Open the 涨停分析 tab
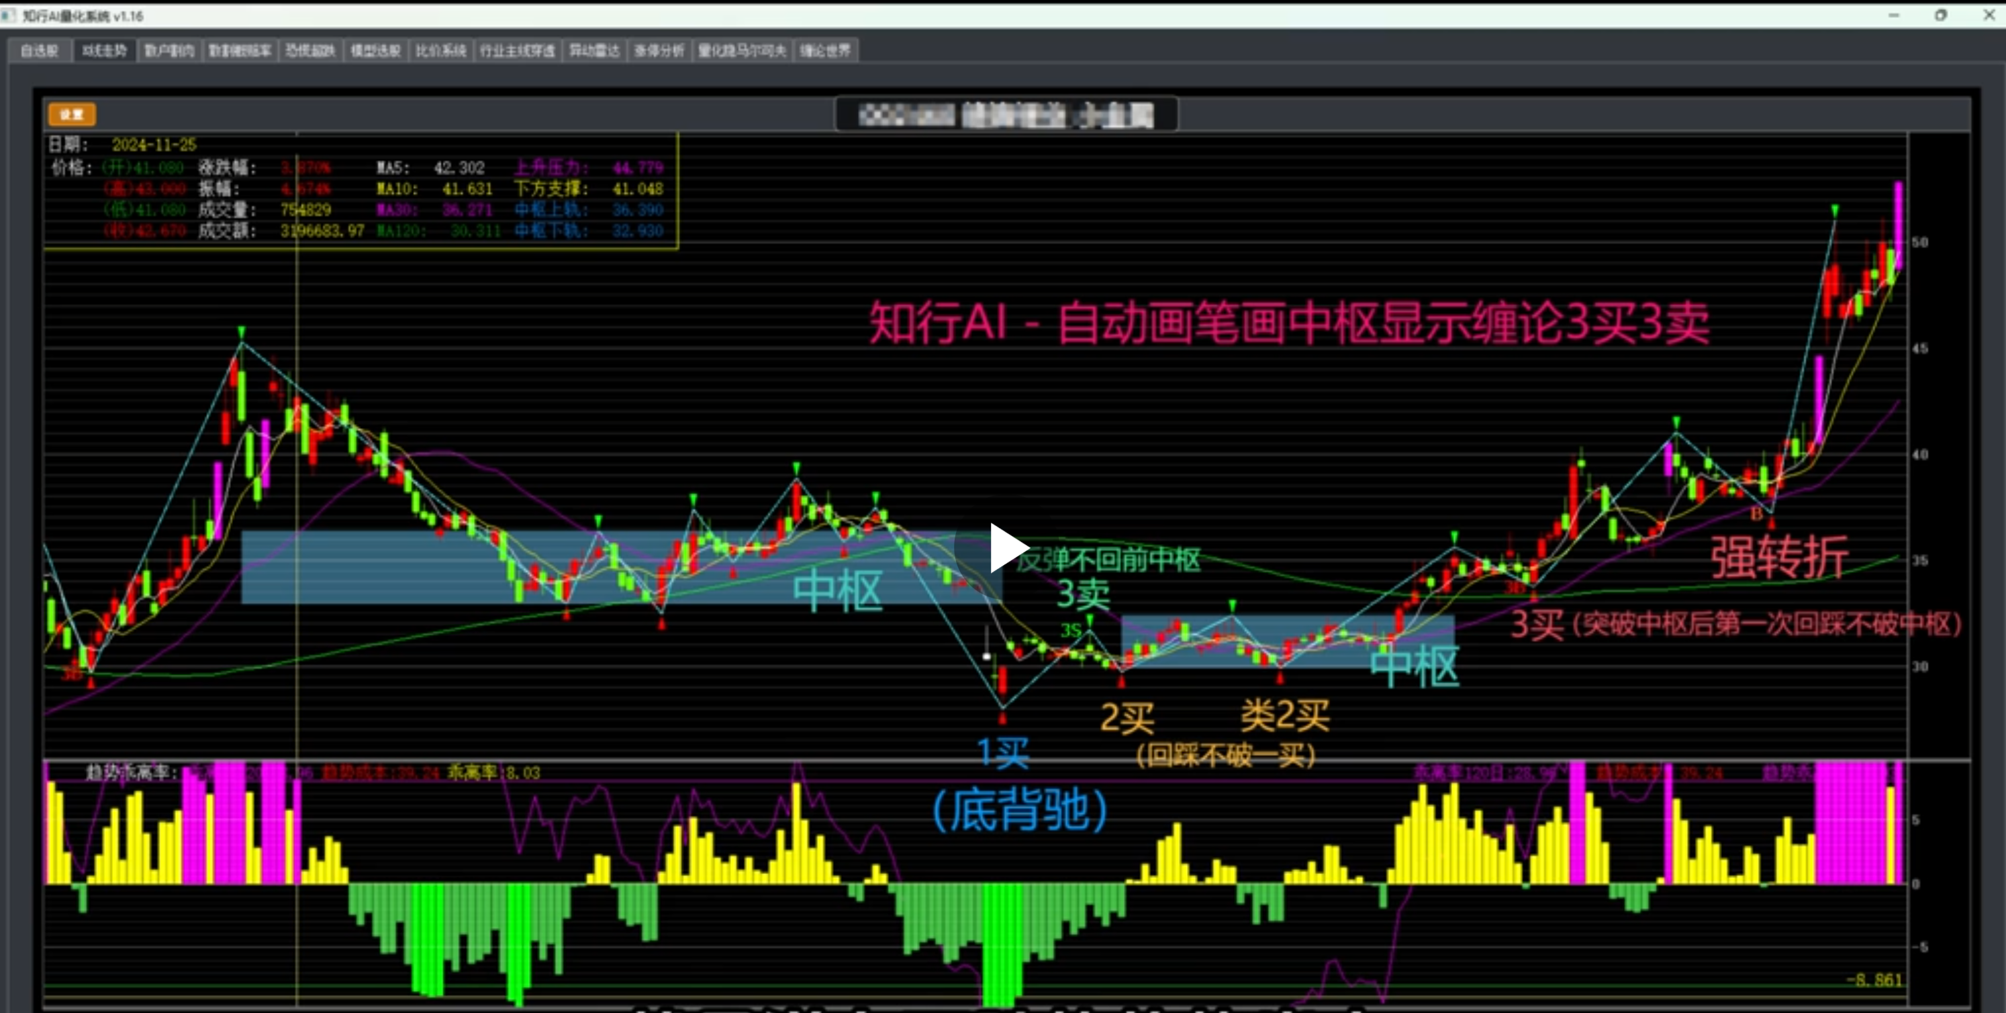 659,52
